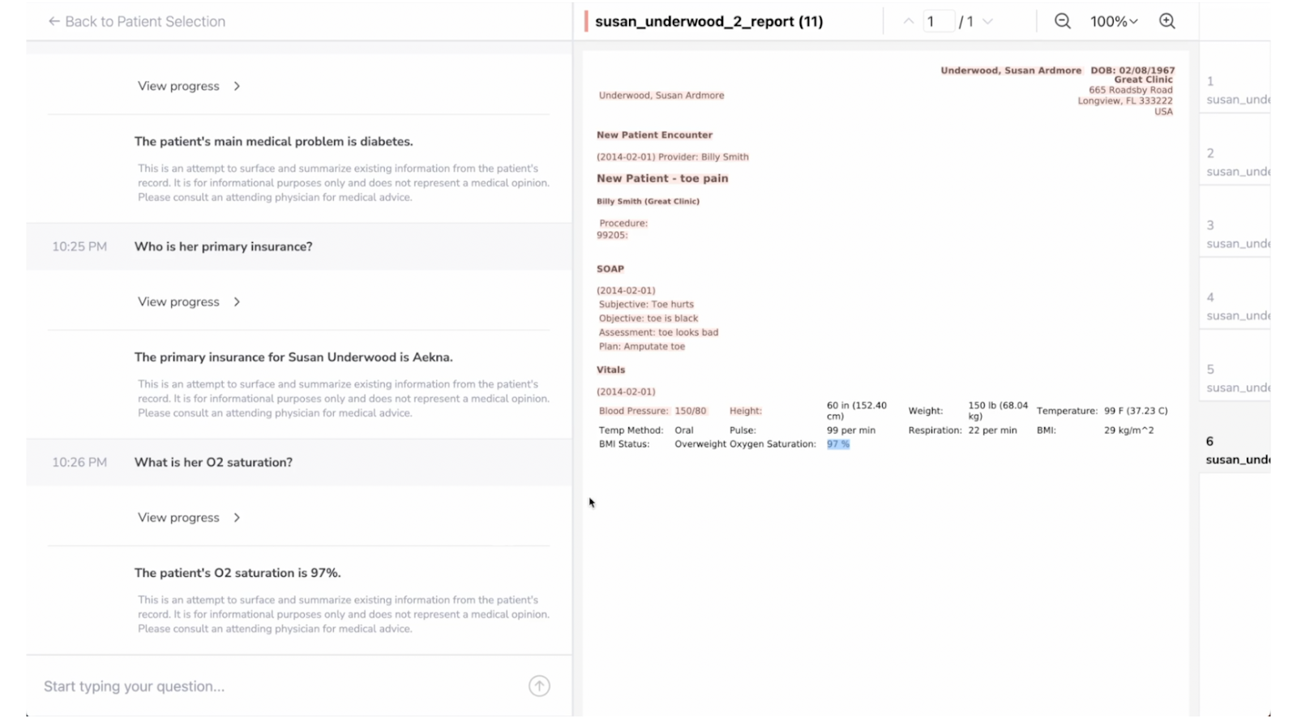Viewport: 1297px width, 718px height.
Task: Click the BMI 29 kg/m^2 value
Action: click(x=1128, y=430)
